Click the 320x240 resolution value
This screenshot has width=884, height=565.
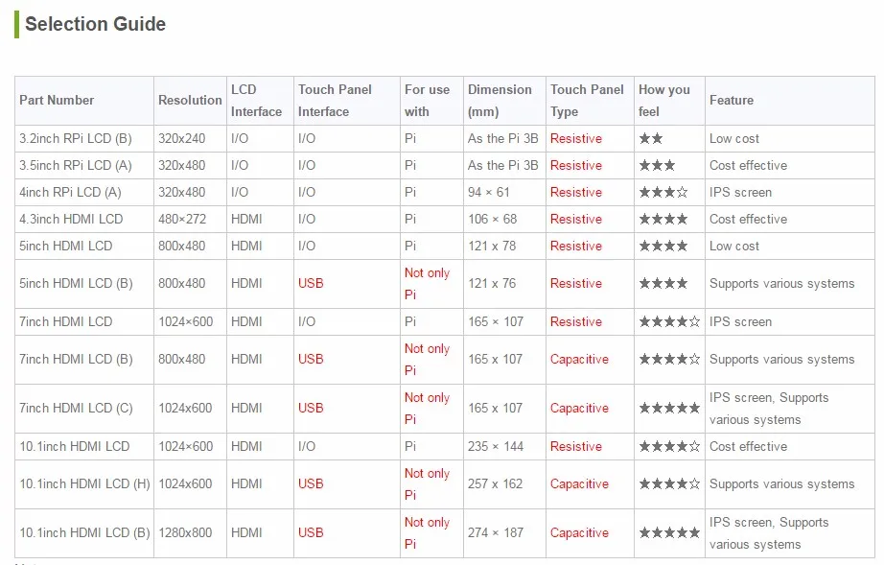click(181, 139)
